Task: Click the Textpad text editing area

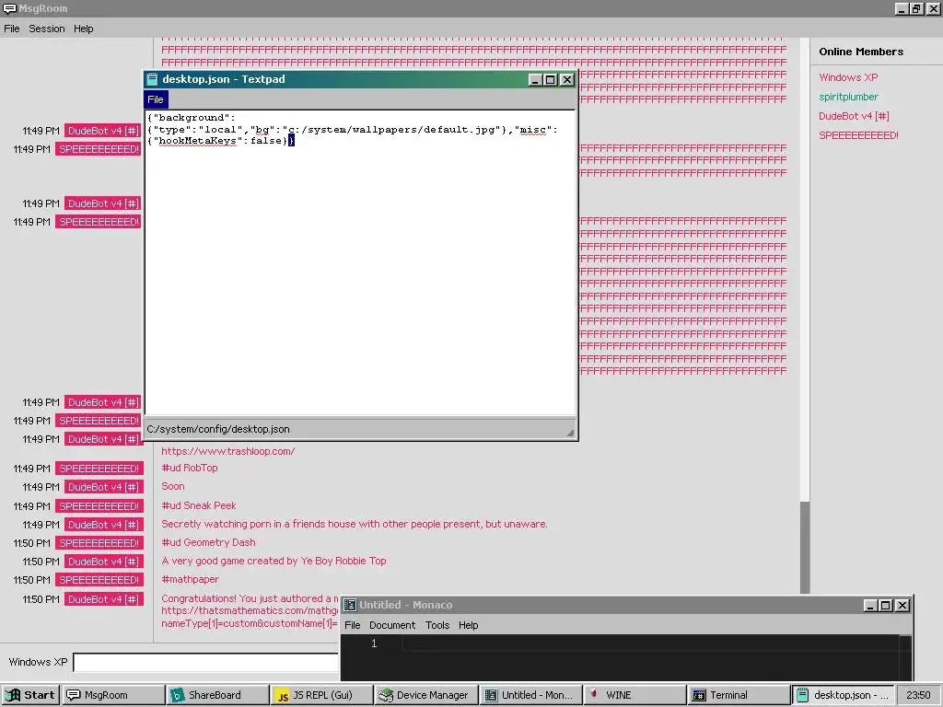Action: [x=360, y=262]
